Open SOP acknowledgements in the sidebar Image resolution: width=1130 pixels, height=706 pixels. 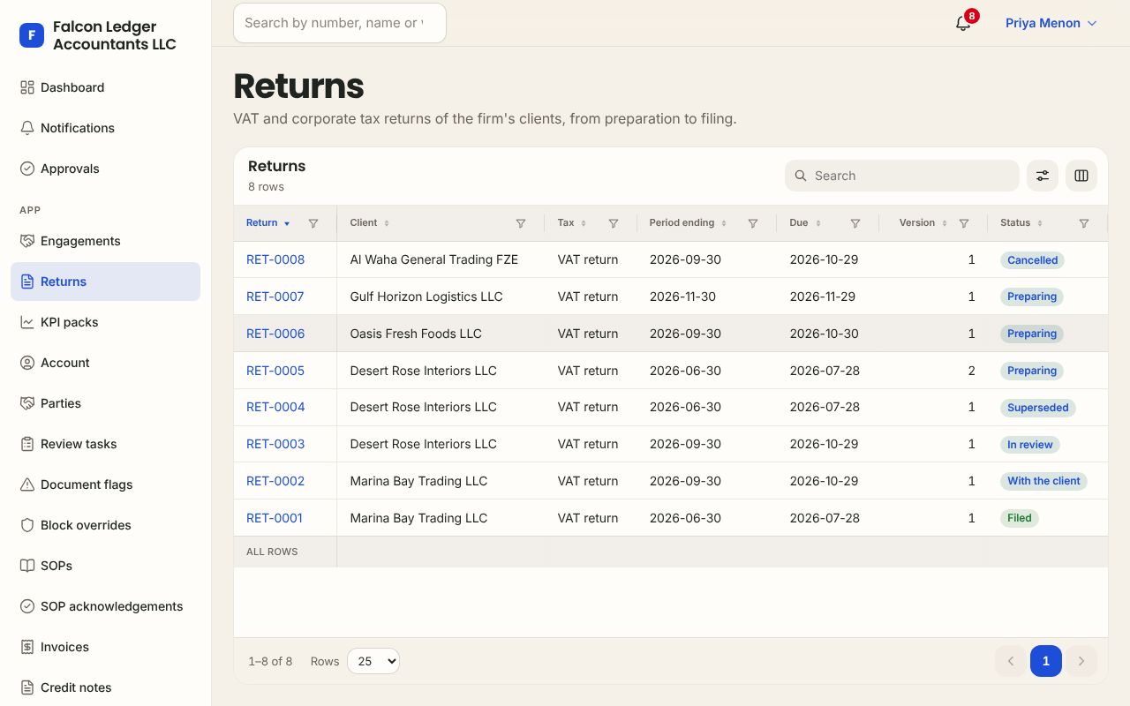(106, 606)
